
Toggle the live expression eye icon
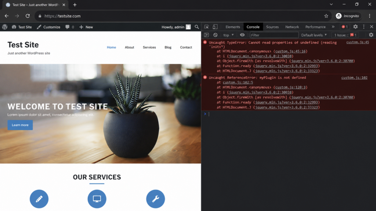point(242,35)
